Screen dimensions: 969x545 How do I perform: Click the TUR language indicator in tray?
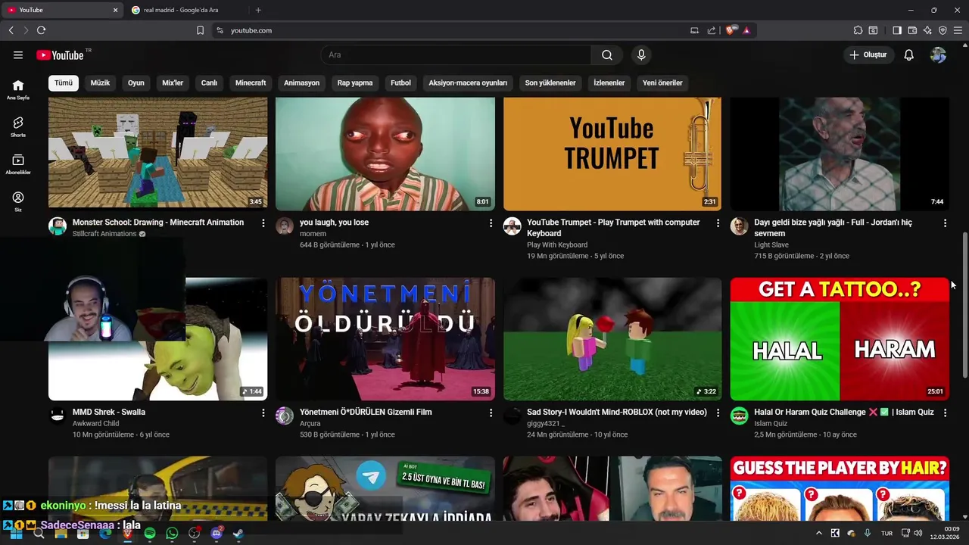886,534
